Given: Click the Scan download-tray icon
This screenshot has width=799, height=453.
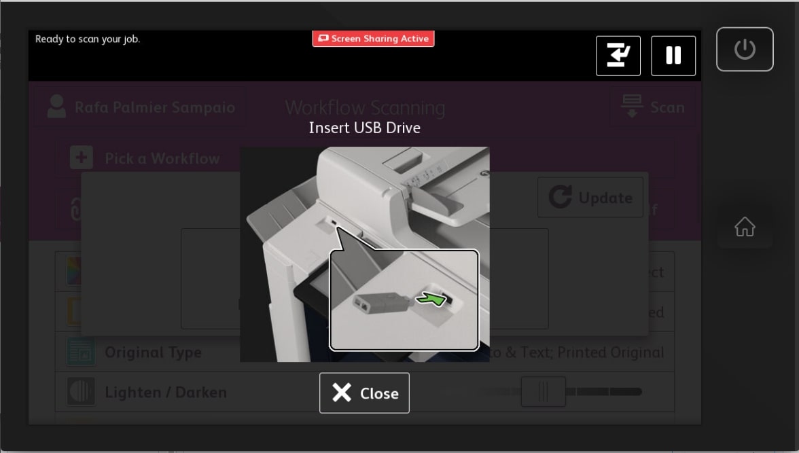Looking at the screenshot, I should [x=632, y=107].
